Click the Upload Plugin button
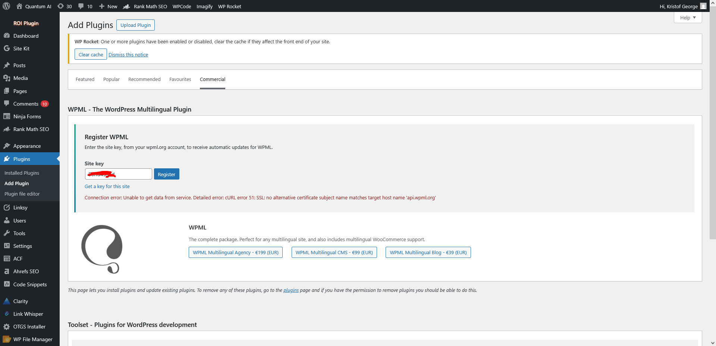 135,25
